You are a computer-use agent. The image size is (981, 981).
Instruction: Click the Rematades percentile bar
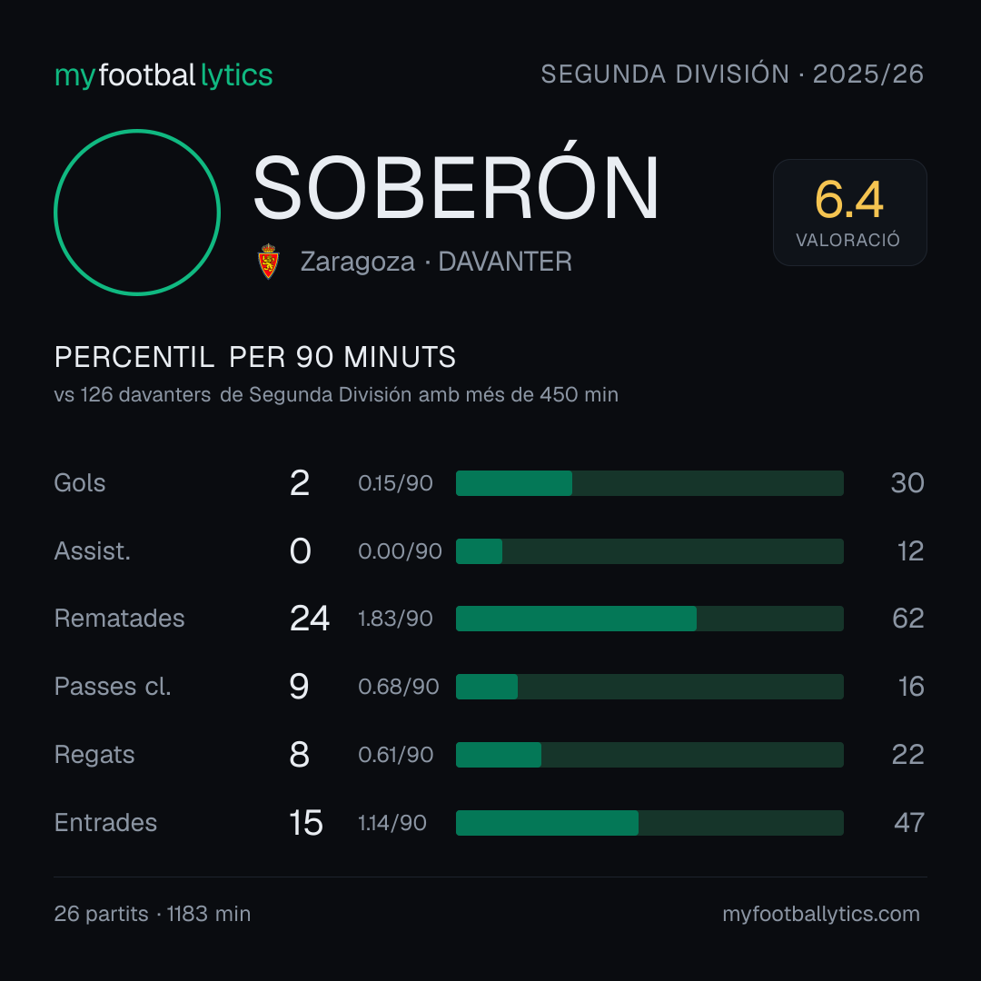pos(649,619)
